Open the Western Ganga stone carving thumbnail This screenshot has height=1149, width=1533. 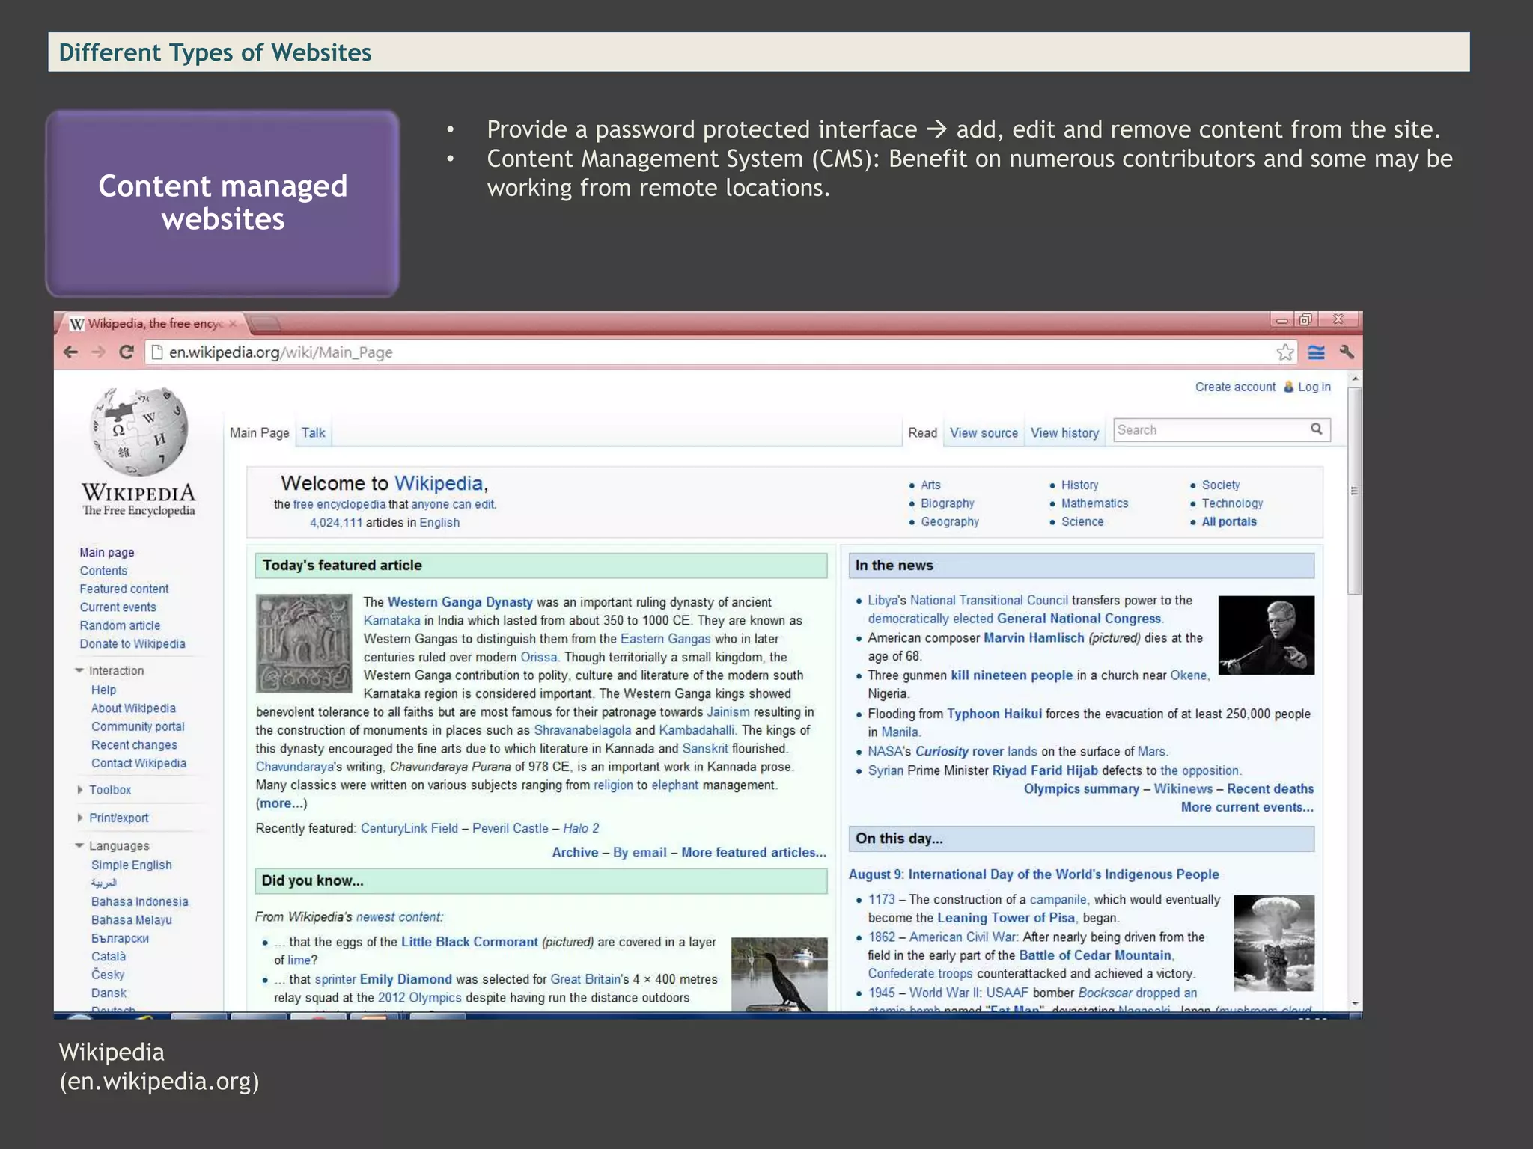(303, 643)
